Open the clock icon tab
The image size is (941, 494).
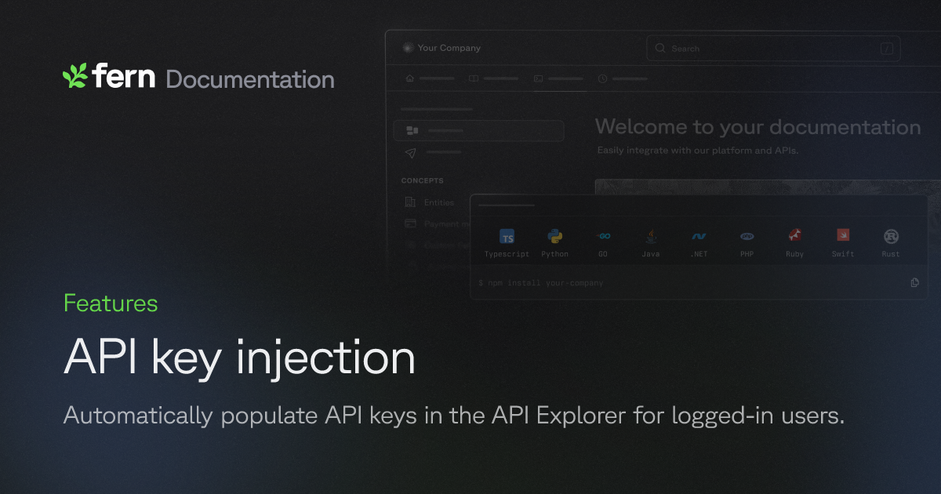[x=602, y=78]
